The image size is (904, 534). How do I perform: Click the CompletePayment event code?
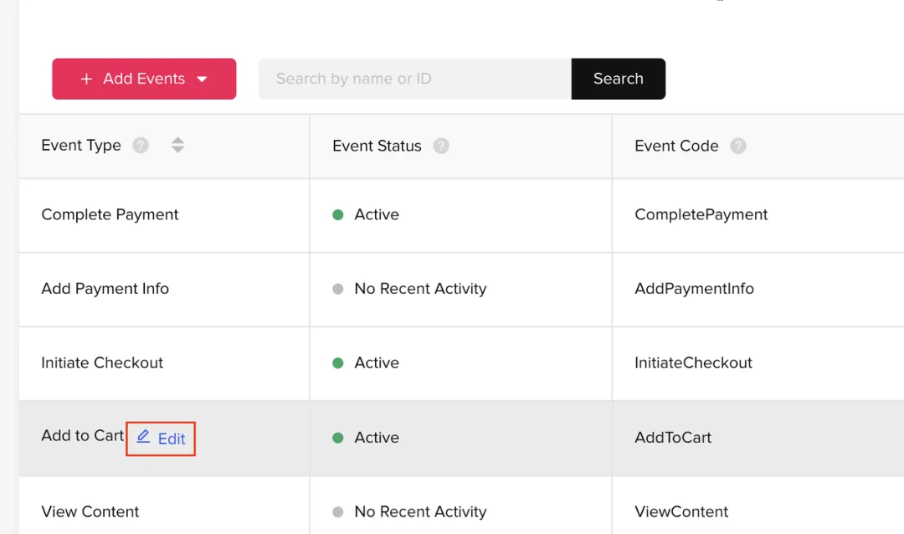[x=701, y=214]
